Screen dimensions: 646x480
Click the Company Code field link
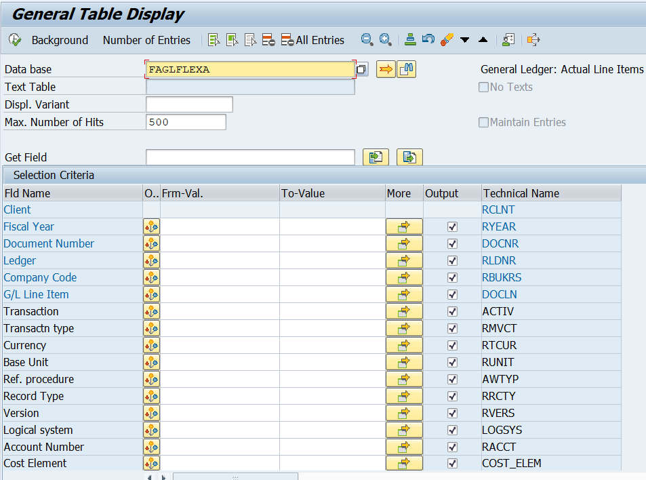coord(41,277)
